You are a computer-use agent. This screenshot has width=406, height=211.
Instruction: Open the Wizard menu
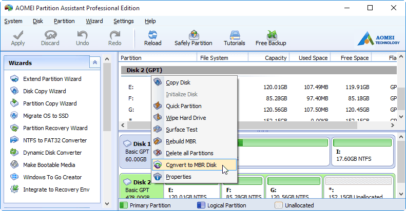94,21
